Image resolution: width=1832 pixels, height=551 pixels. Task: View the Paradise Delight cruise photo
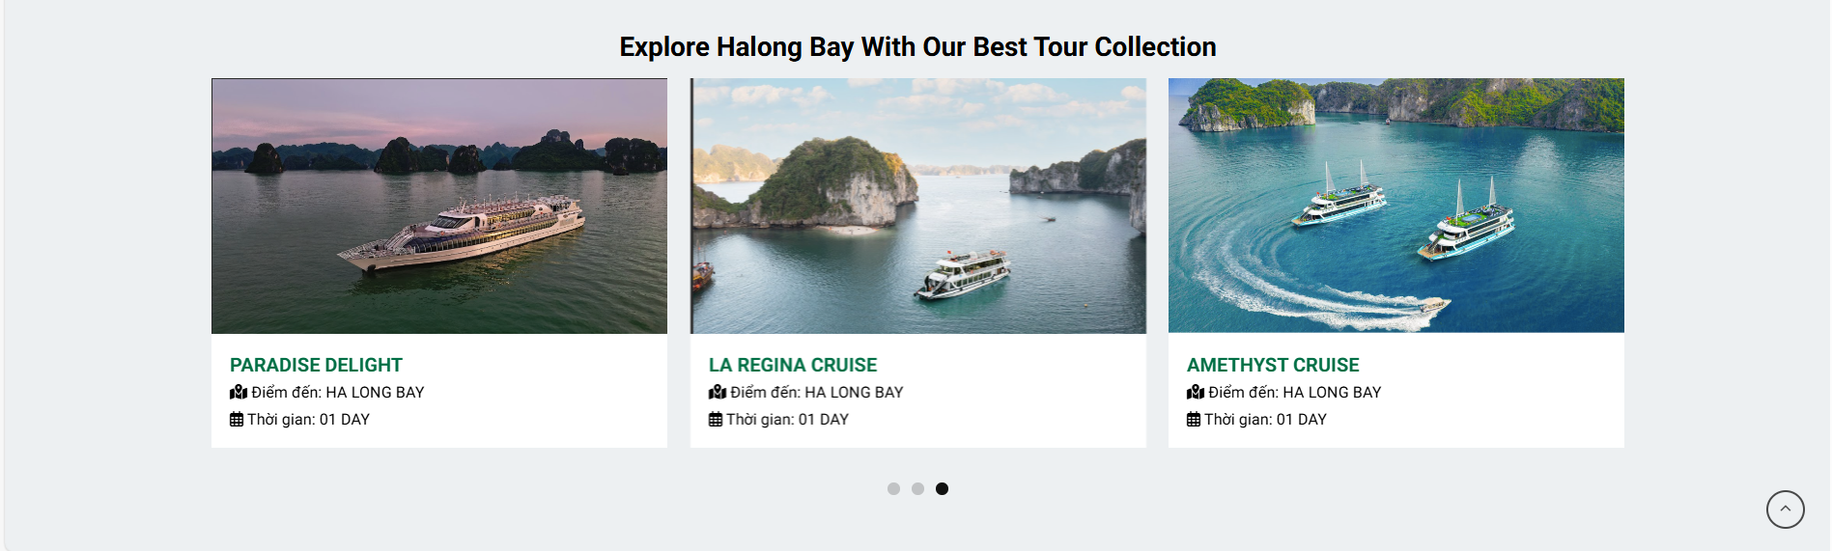(439, 206)
